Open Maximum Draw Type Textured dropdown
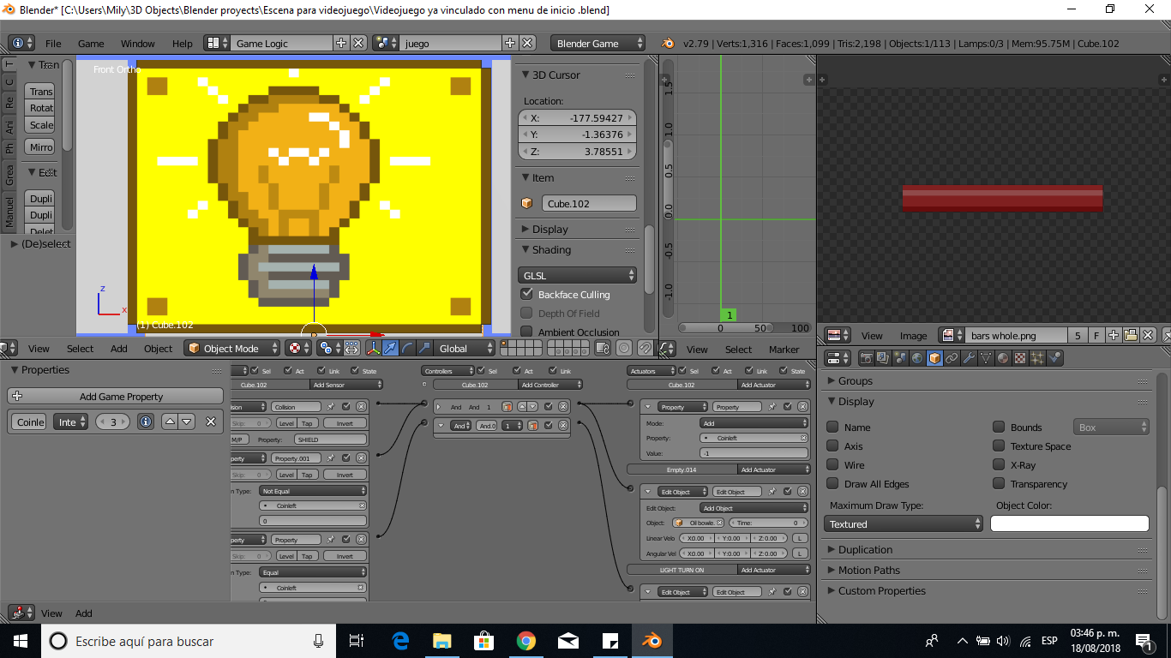Image resolution: width=1171 pixels, height=658 pixels. (x=904, y=523)
